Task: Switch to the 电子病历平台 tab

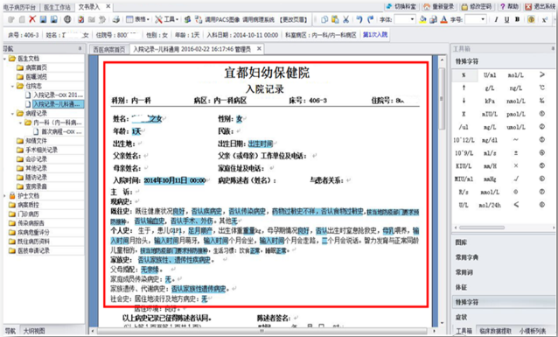Action: (19, 7)
